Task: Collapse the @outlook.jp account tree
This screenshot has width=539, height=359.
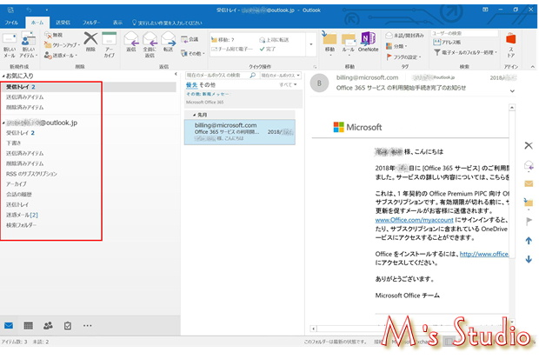Action: [3, 123]
